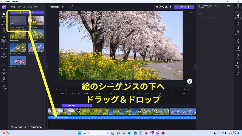This screenshot has width=242, height=136.
Task: Click the Upgrade button
Action: click(x=164, y=7)
